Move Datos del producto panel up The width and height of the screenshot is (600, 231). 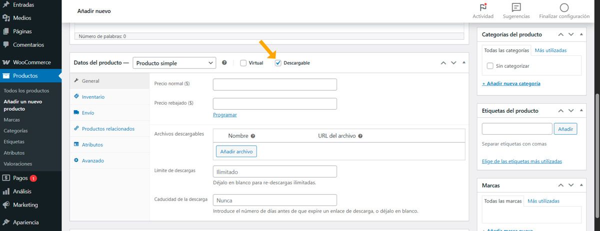(x=443, y=63)
